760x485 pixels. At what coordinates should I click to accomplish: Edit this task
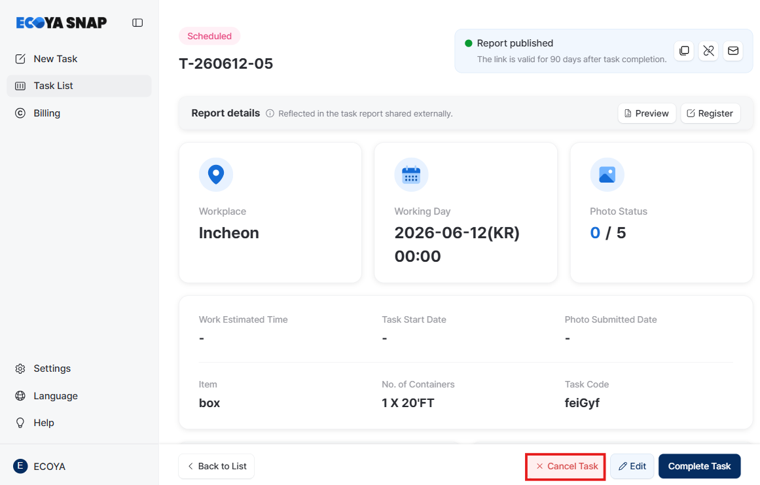click(x=632, y=466)
